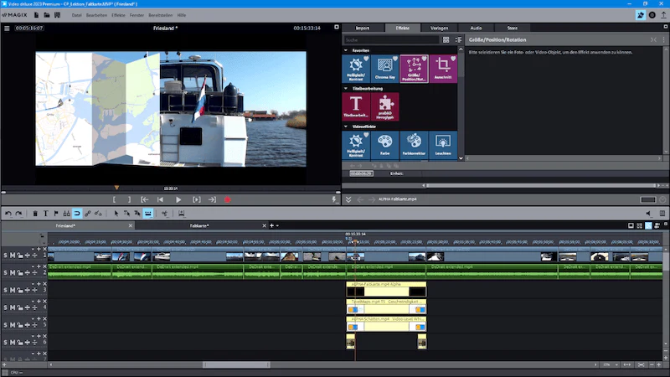The image size is (670, 377).
Task: Lock track 3 with padlock icon
Action: (20, 290)
